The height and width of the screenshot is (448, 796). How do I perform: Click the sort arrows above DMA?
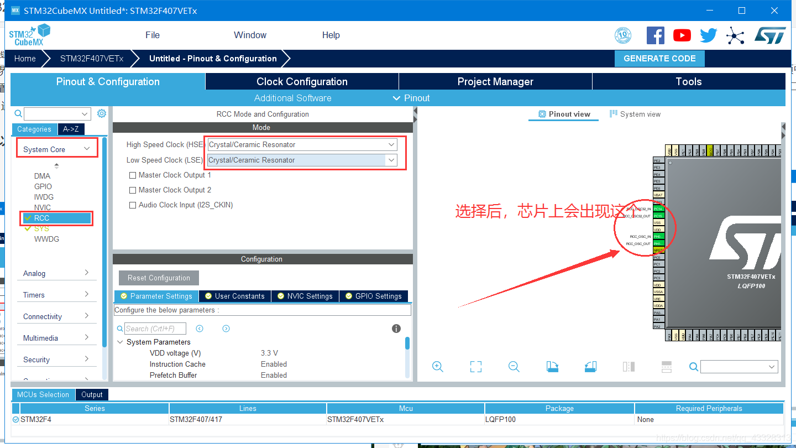56,165
